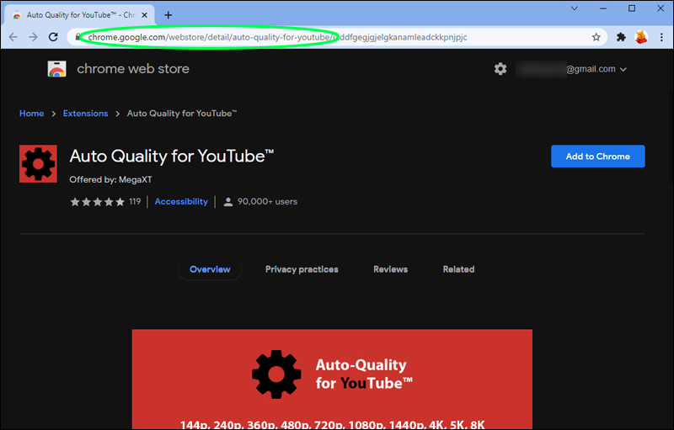Viewport: 674px width, 430px height.
Task: Open the Privacy practices tab
Action: (302, 269)
